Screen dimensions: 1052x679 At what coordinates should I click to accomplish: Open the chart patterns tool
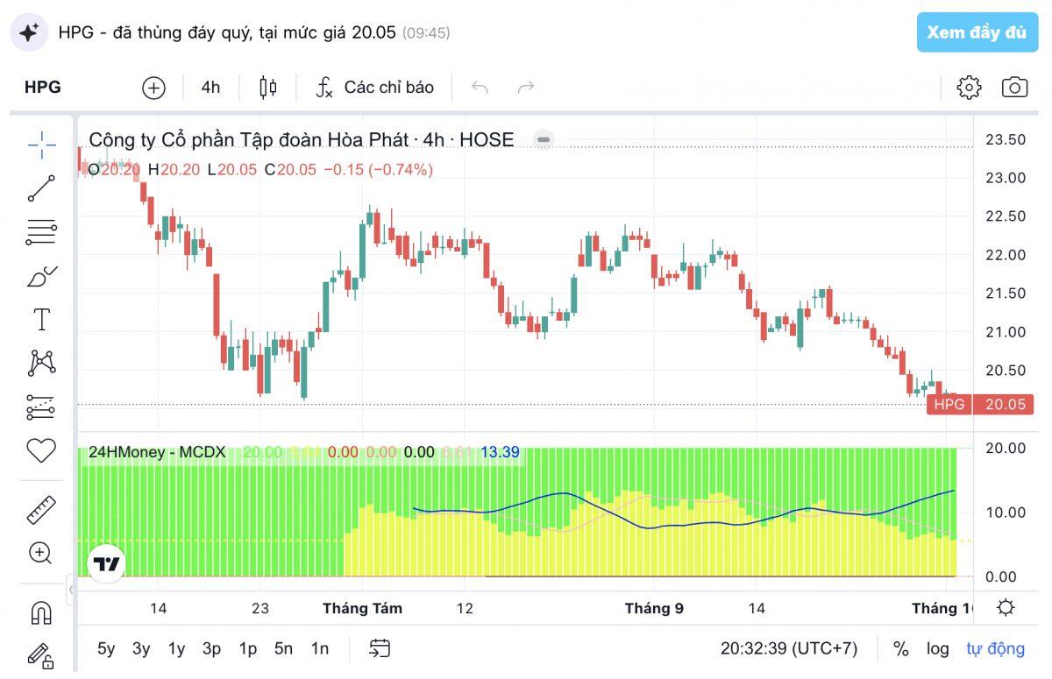[x=41, y=363]
